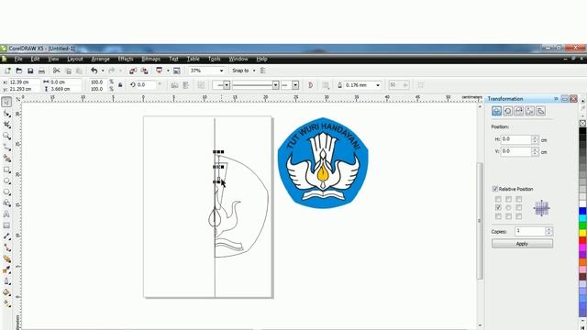Open the Layout menu
Screen dimensions: 587x330
pos(75,59)
